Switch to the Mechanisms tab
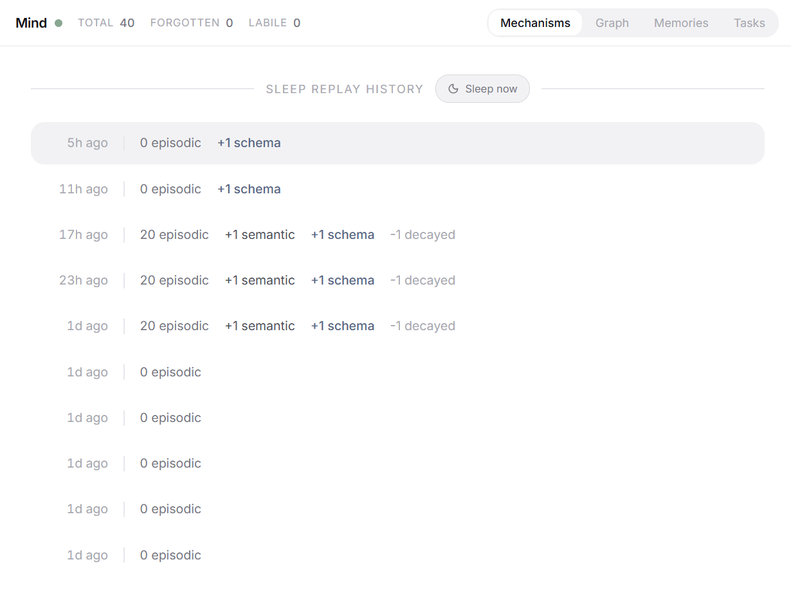The image size is (791, 607). coord(535,23)
